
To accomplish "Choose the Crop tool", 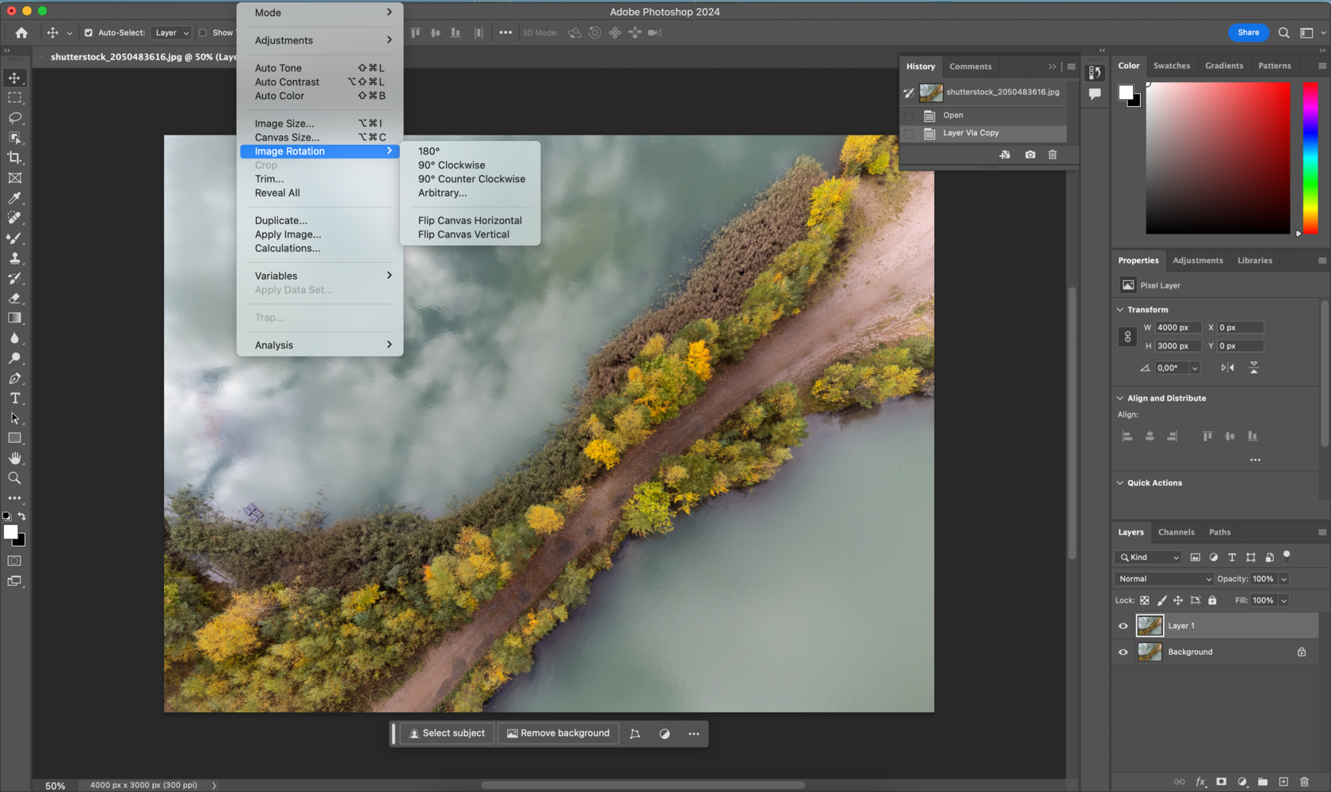I will pyautogui.click(x=14, y=158).
